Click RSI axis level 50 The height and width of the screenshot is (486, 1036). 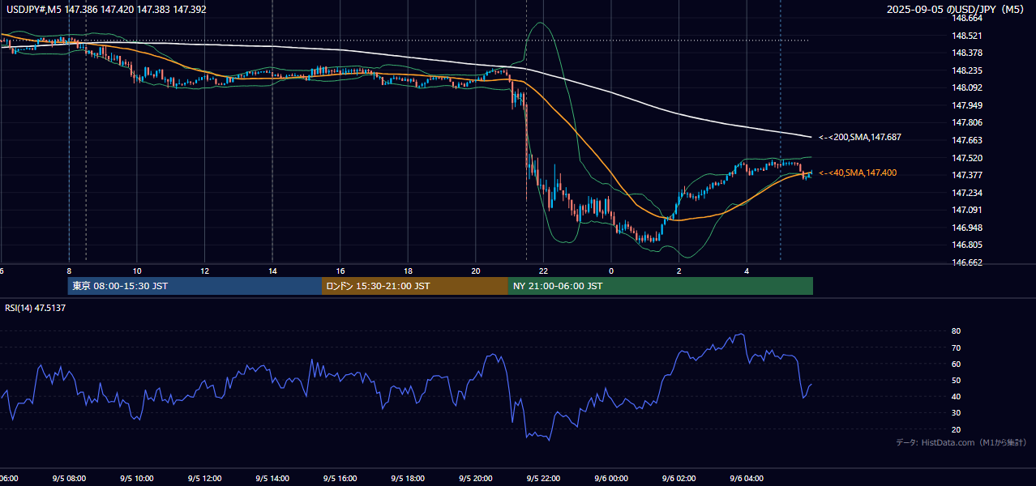coord(956,380)
